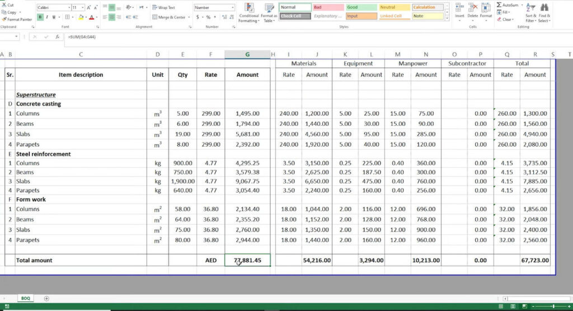The image size is (573, 311).
Task: Click the zoom slider handle
Action: (x=553, y=307)
